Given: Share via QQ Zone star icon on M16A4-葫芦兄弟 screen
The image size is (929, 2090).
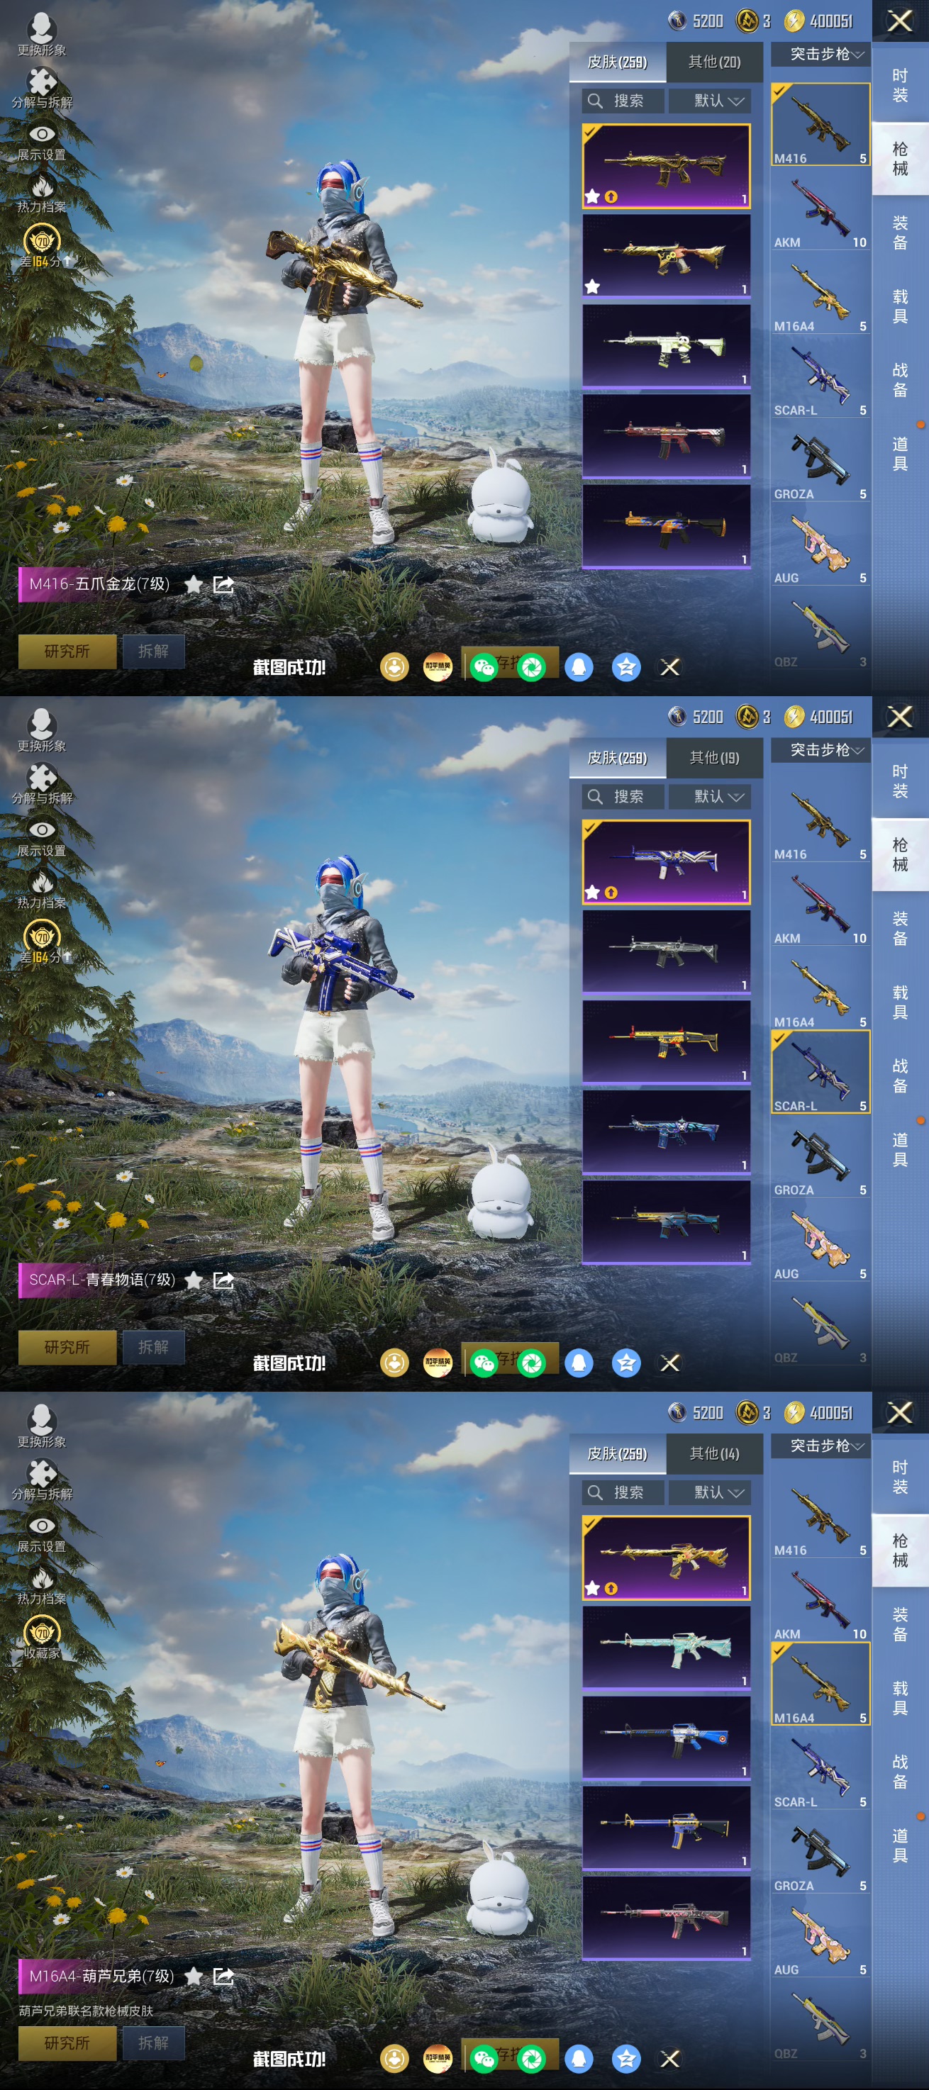Looking at the screenshot, I should 625,2058.
